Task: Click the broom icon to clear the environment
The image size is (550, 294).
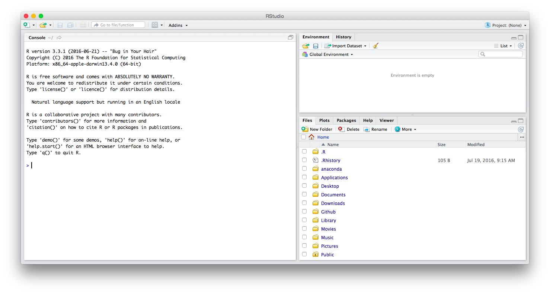Action: click(x=375, y=45)
